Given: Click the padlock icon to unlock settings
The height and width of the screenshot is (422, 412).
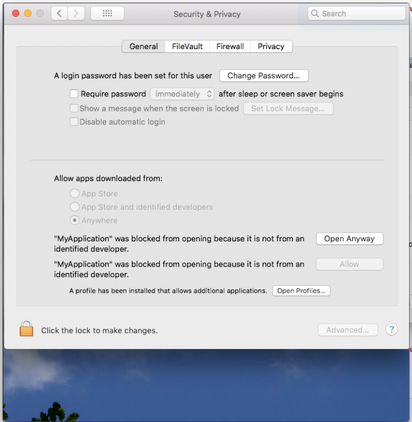Looking at the screenshot, I should [26, 328].
